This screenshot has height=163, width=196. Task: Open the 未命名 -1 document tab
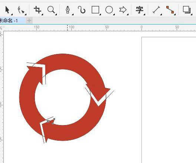click(12, 20)
